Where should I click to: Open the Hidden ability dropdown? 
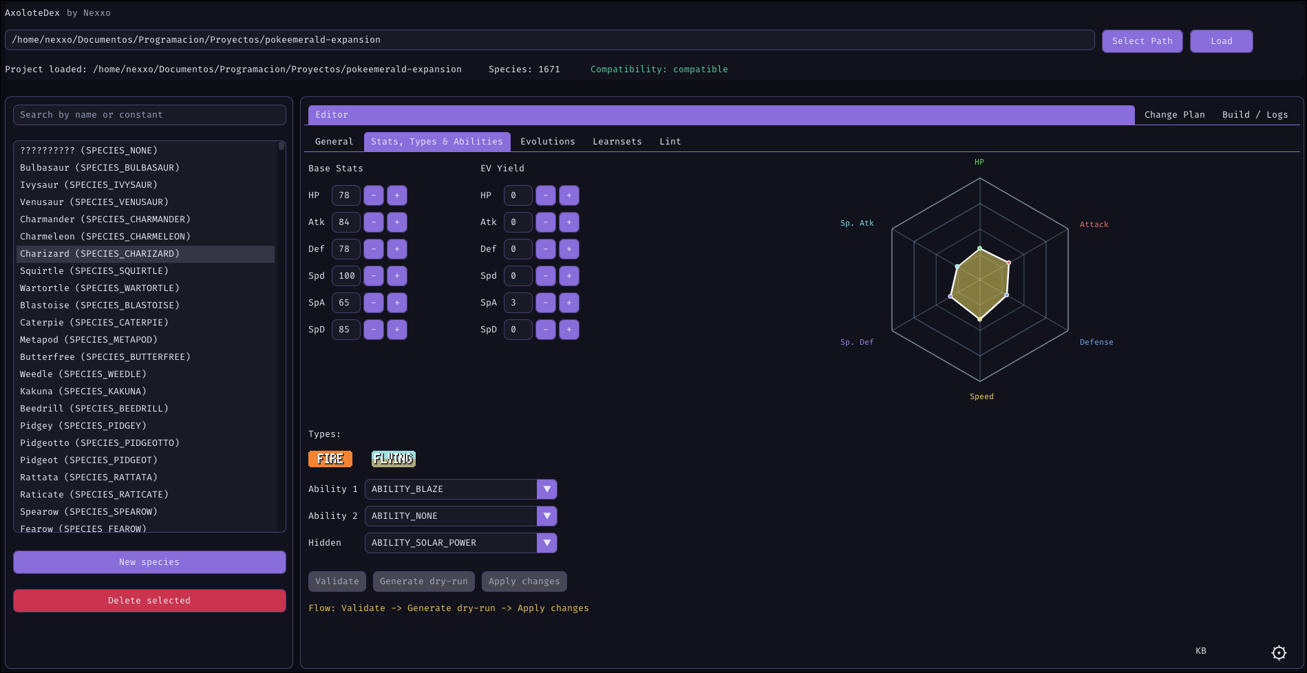460,543
